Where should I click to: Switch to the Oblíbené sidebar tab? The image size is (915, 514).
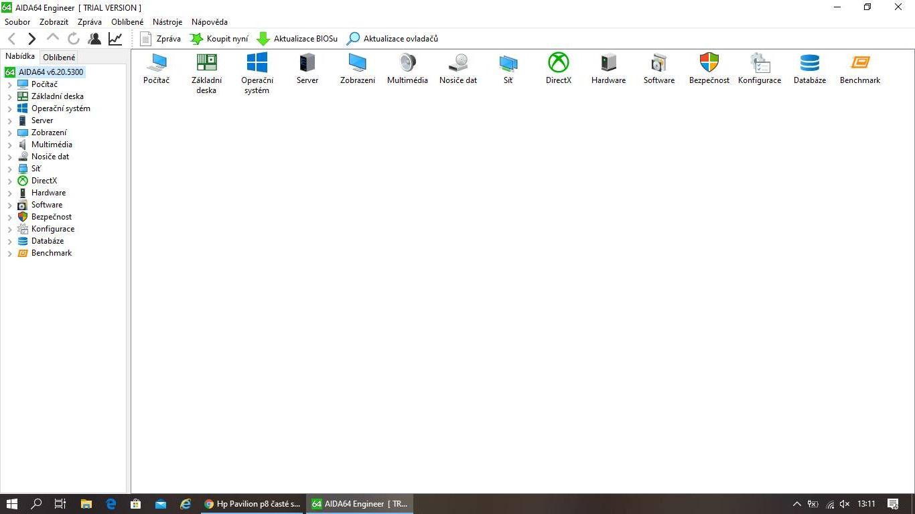click(59, 58)
